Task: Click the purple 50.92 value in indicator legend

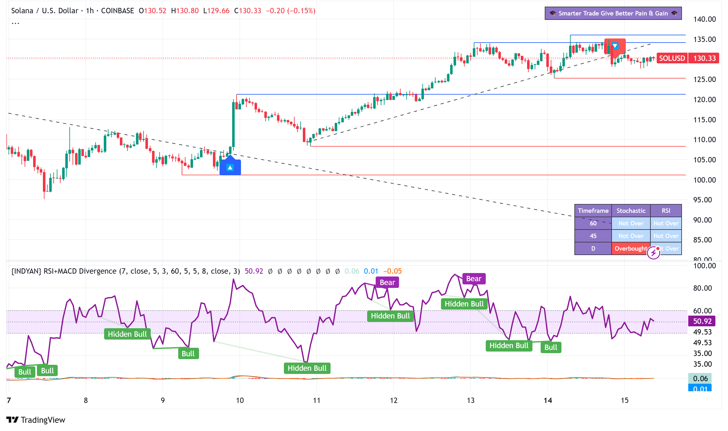Action: point(254,271)
